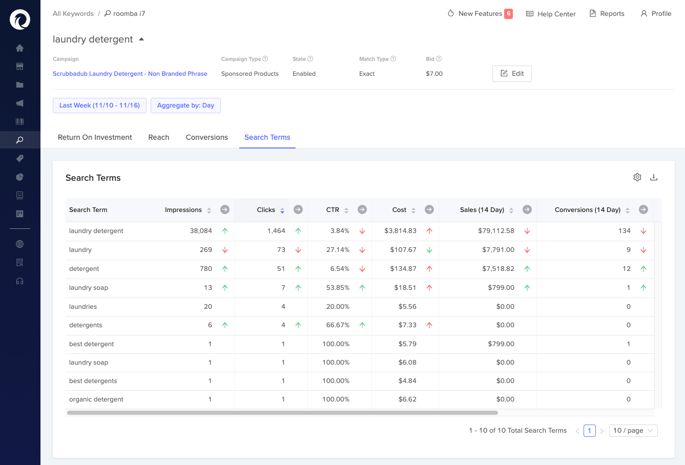Collapse the laundry detergent keyword header arrow
685x465 pixels.
(141, 38)
